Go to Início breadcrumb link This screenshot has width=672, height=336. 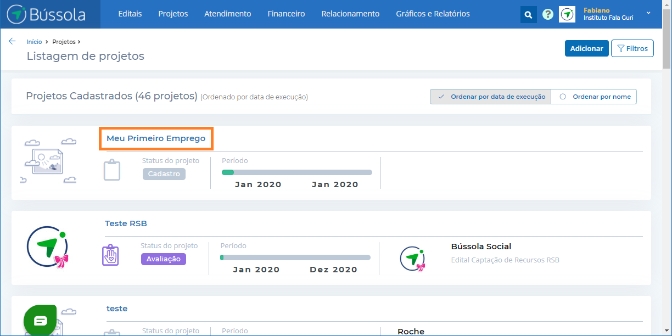point(34,42)
